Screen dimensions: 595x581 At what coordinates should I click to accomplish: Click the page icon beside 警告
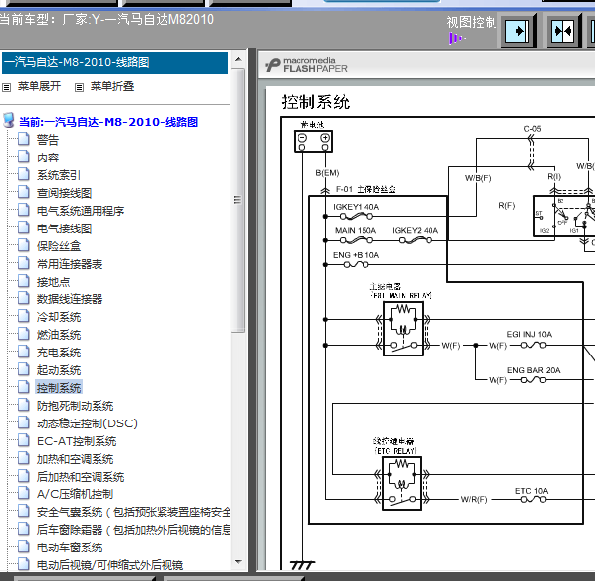pos(23,139)
